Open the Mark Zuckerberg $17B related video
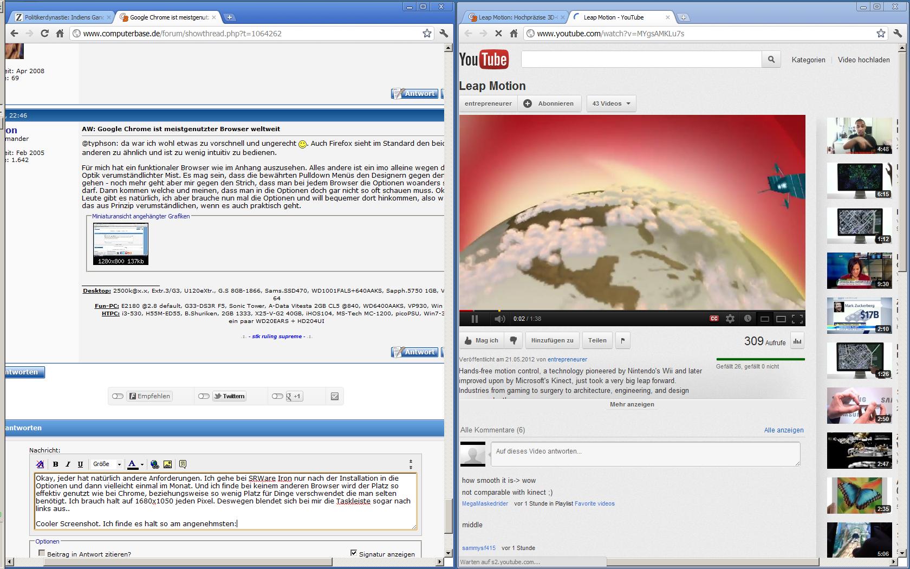 click(x=860, y=315)
